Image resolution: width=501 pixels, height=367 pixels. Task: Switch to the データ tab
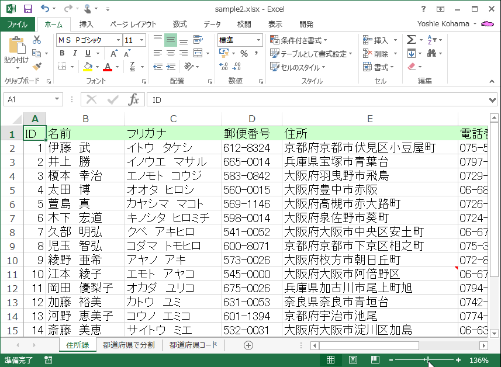point(212,25)
